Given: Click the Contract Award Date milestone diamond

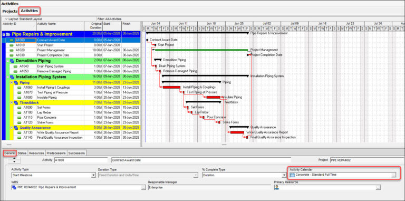Looking at the screenshot, I should coord(147,40).
